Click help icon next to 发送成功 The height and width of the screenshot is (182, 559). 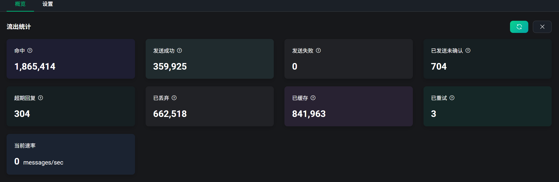tap(179, 51)
